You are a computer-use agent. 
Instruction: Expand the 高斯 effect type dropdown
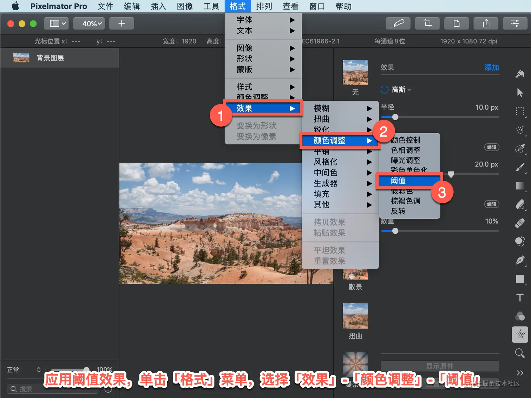[x=401, y=90]
